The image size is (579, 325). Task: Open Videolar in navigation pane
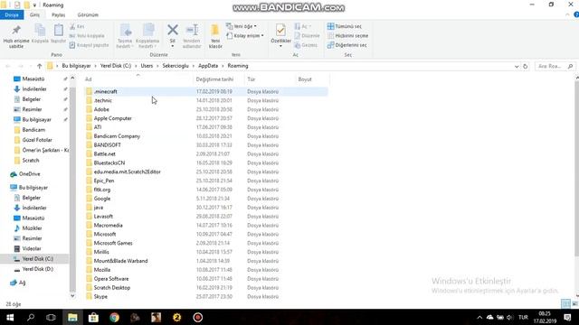point(32,249)
